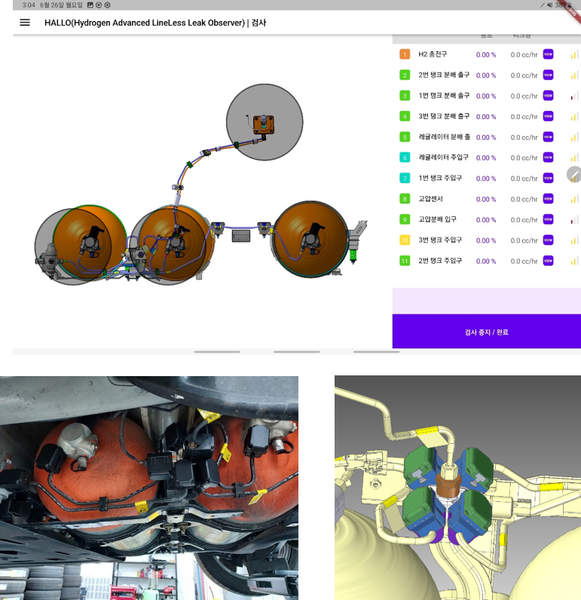Tap the status bar clock showing 3:04
Screen dimensions: 581x600
29,5
